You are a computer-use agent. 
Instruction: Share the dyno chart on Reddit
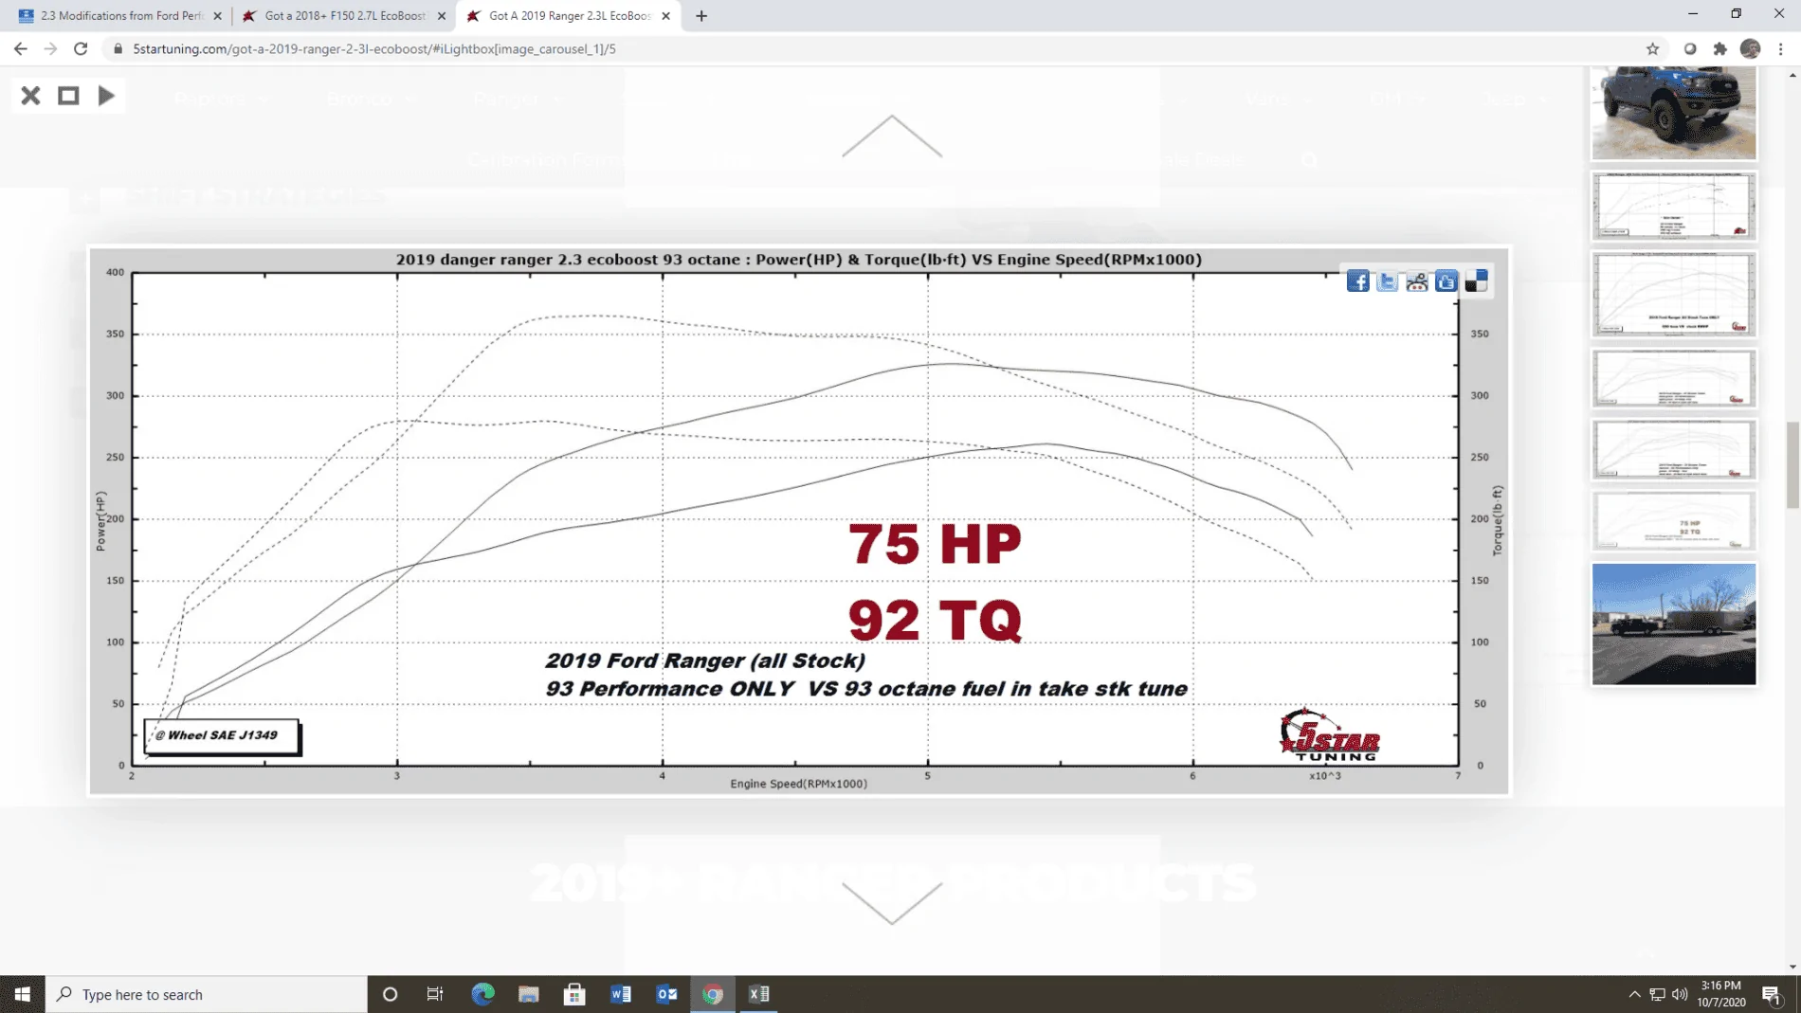coord(1417,281)
